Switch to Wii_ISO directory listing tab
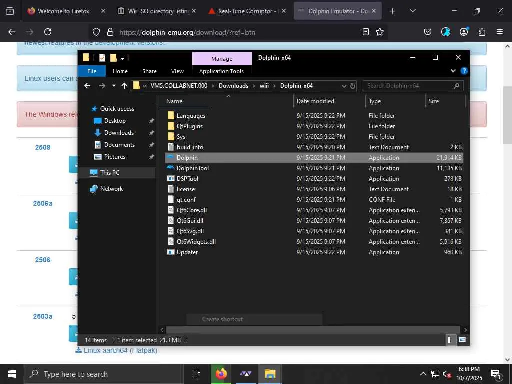Image resolution: width=512 pixels, height=384 pixels. click(157, 11)
